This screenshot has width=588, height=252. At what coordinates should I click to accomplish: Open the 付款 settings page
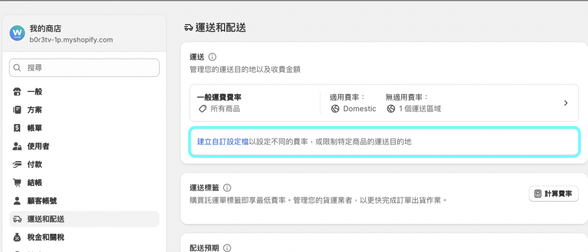tap(34, 164)
